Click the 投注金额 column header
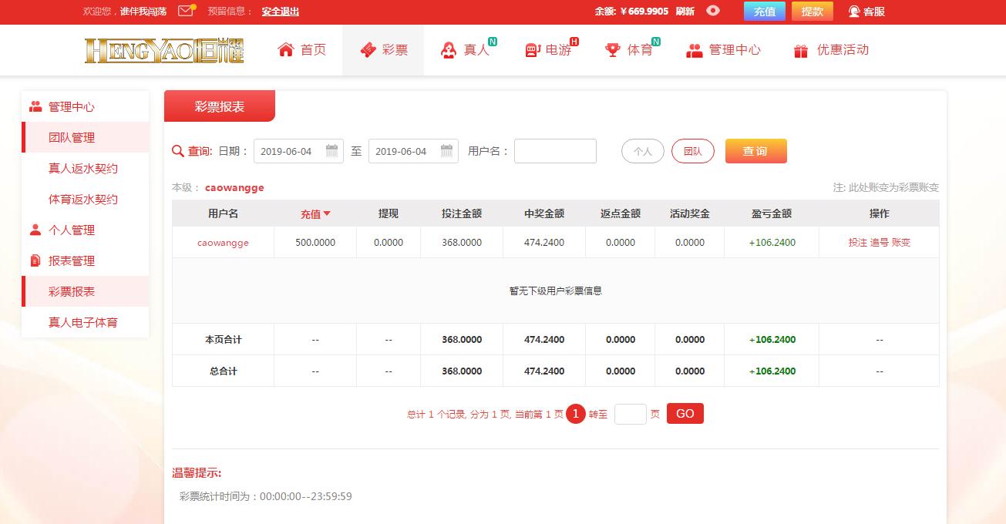This screenshot has width=1006, height=524. [462, 213]
